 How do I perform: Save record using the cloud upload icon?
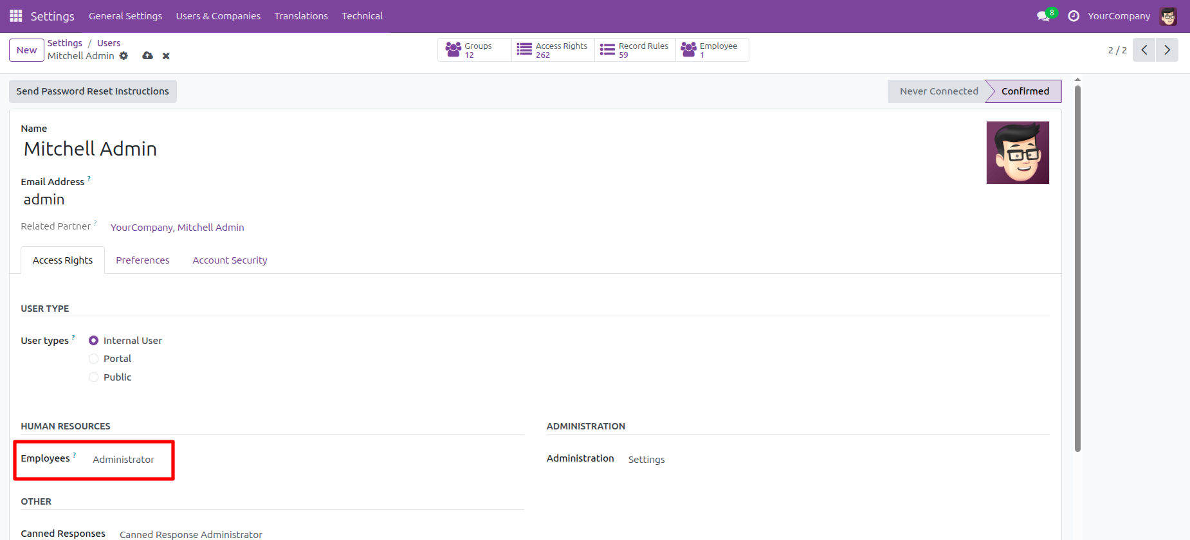tap(147, 56)
